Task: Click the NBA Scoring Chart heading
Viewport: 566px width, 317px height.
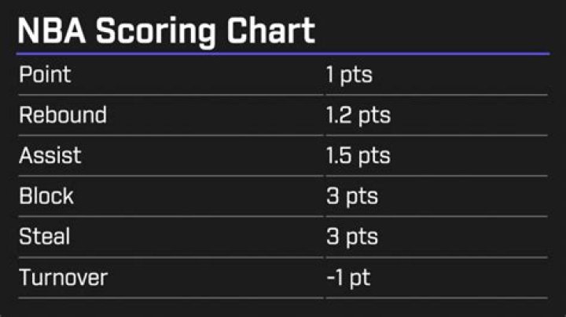Action: pyautogui.click(x=166, y=31)
